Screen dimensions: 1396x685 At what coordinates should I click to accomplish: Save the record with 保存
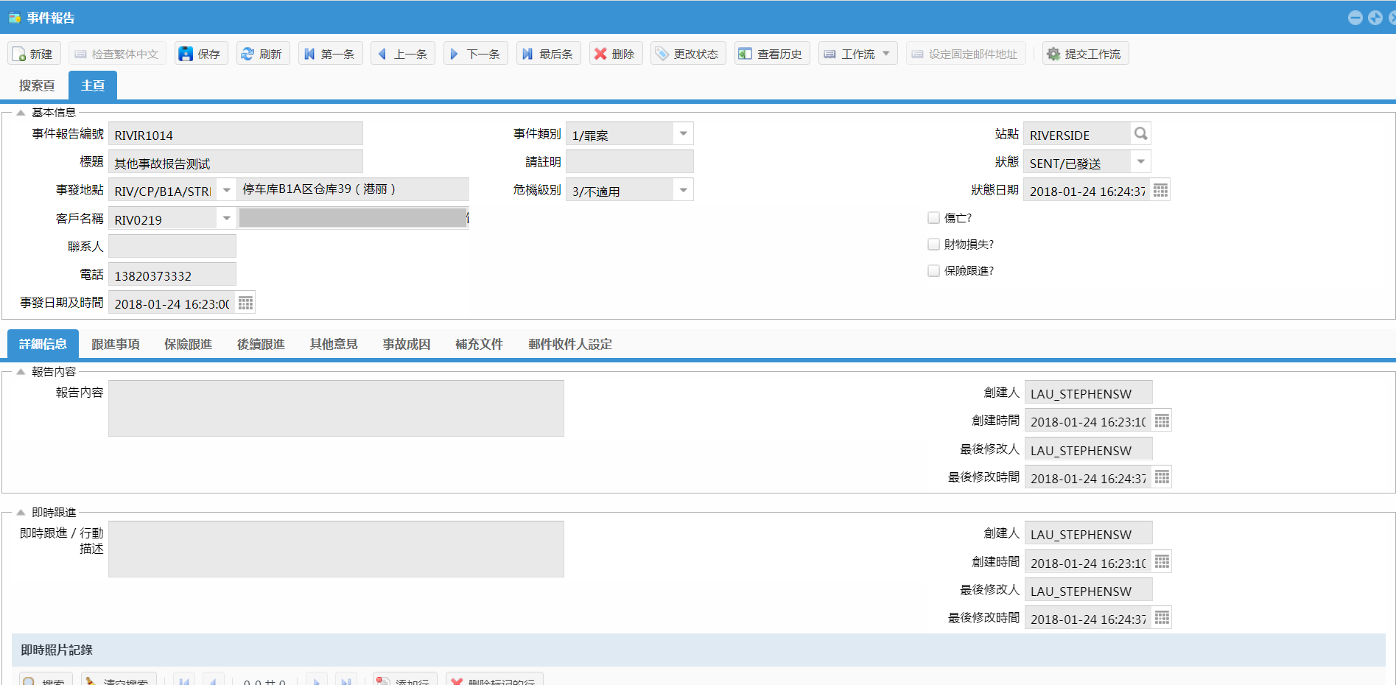(x=201, y=54)
